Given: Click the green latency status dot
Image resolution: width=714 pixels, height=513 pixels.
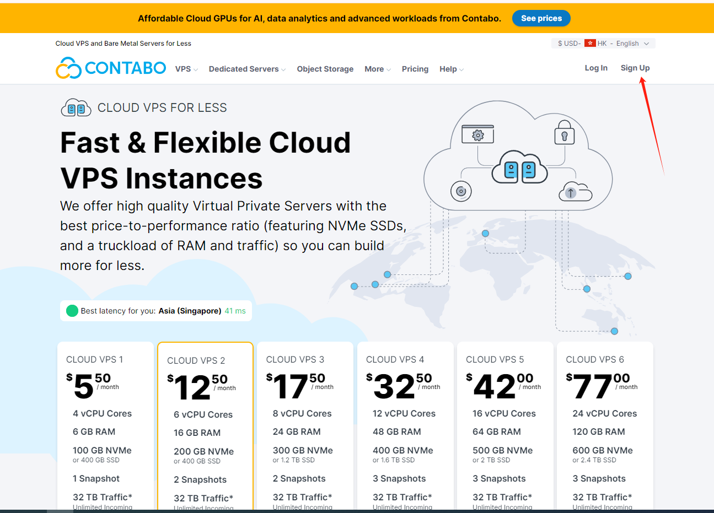Looking at the screenshot, I should click(x=72, y=311).
